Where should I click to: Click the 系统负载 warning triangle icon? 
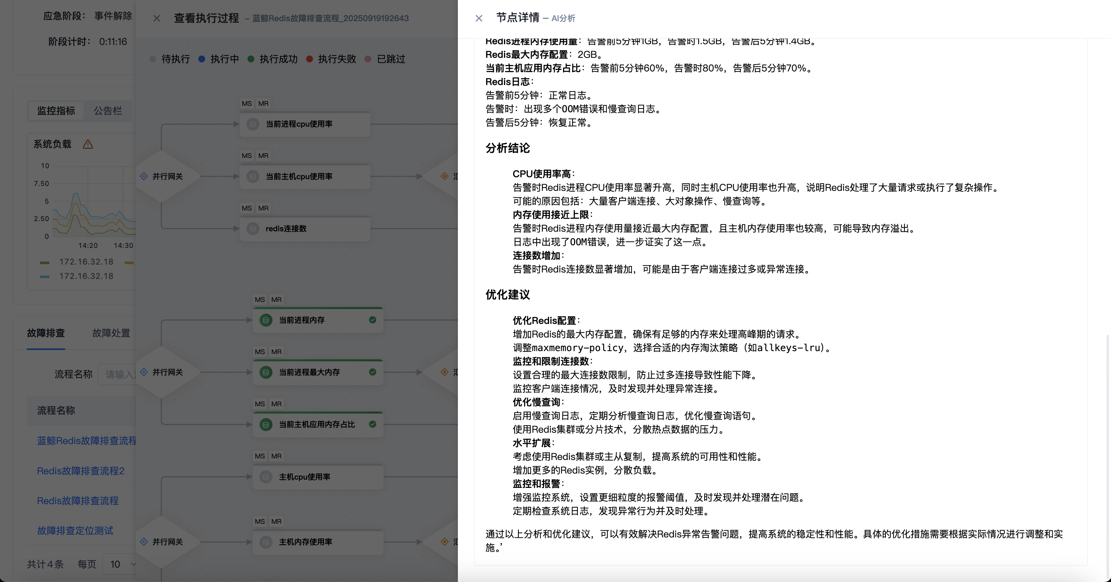tap(88, 144)
